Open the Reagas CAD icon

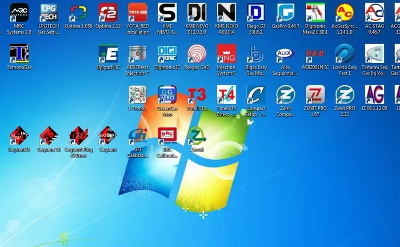tap(197, 54)
